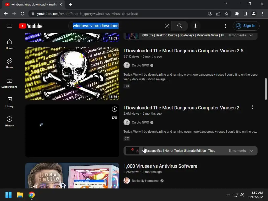The width and height of the screenshot is (268, 201).
Task: Add Viruses 2 video to queue
Action: (x=115, y=118)
